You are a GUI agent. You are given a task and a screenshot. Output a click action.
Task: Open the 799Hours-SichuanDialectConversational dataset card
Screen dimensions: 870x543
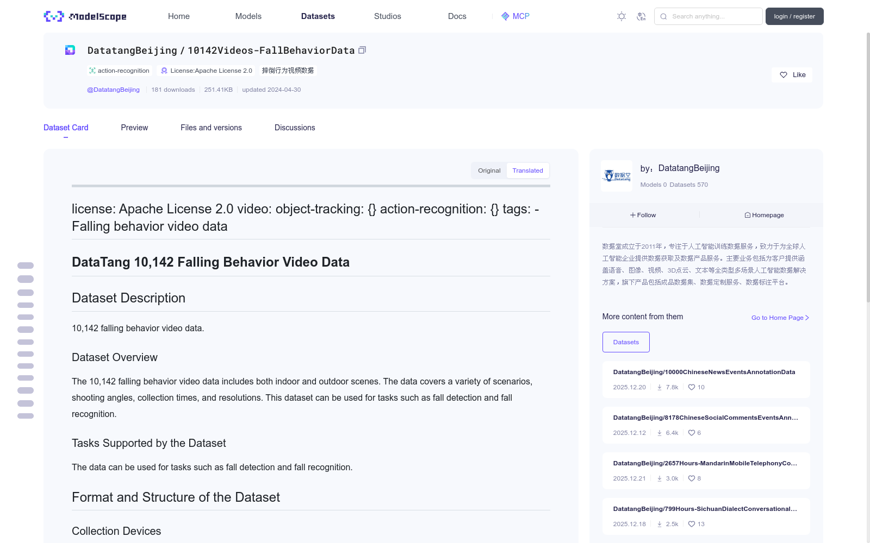(x=706, y=516)
